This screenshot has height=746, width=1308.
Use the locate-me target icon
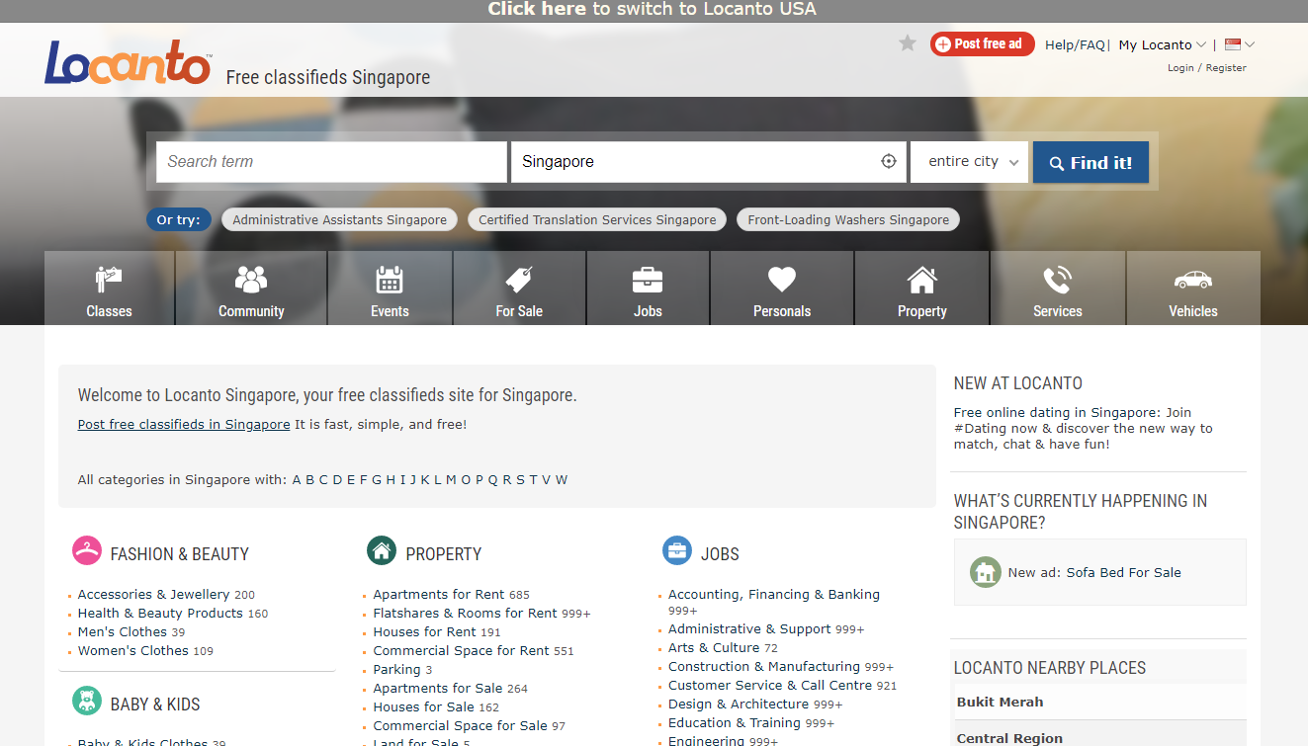[x=888, y=162]
